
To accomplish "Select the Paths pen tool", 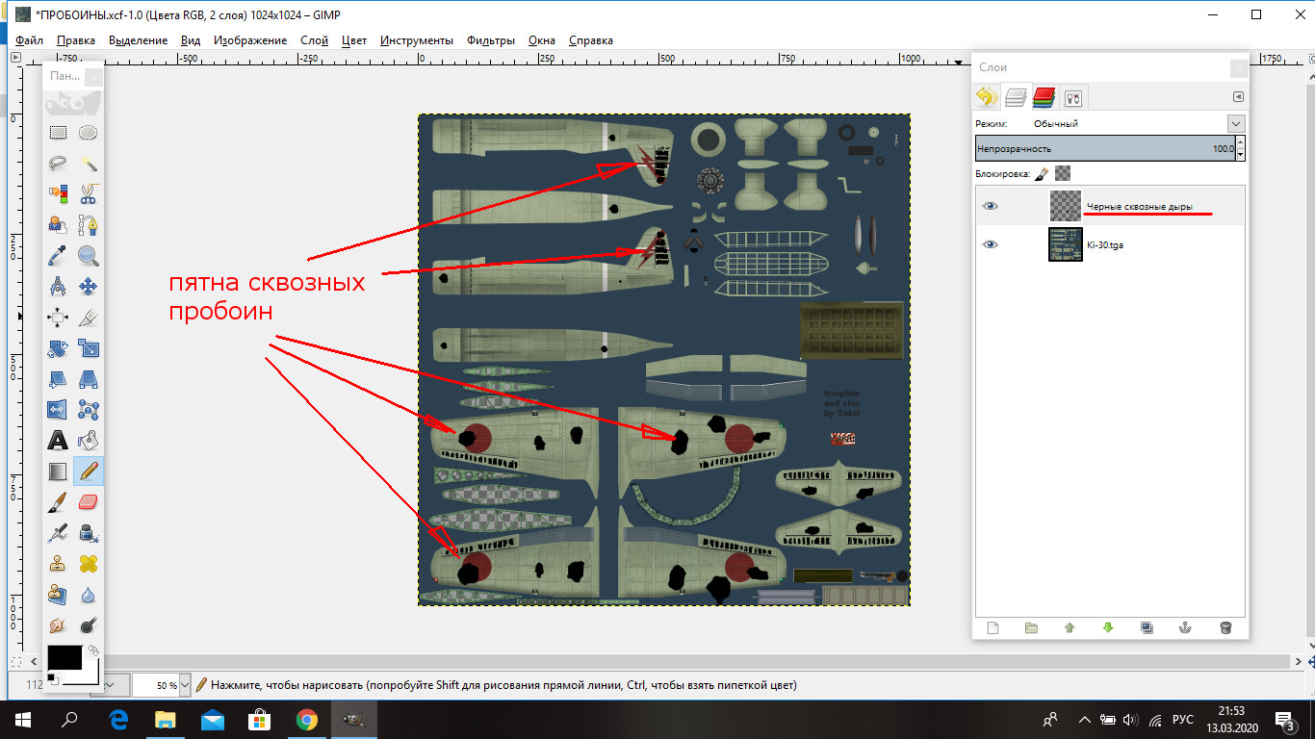I will [x=89, y=225].
